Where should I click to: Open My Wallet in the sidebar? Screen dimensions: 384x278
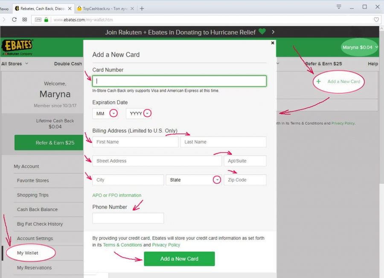click(27, 253)
